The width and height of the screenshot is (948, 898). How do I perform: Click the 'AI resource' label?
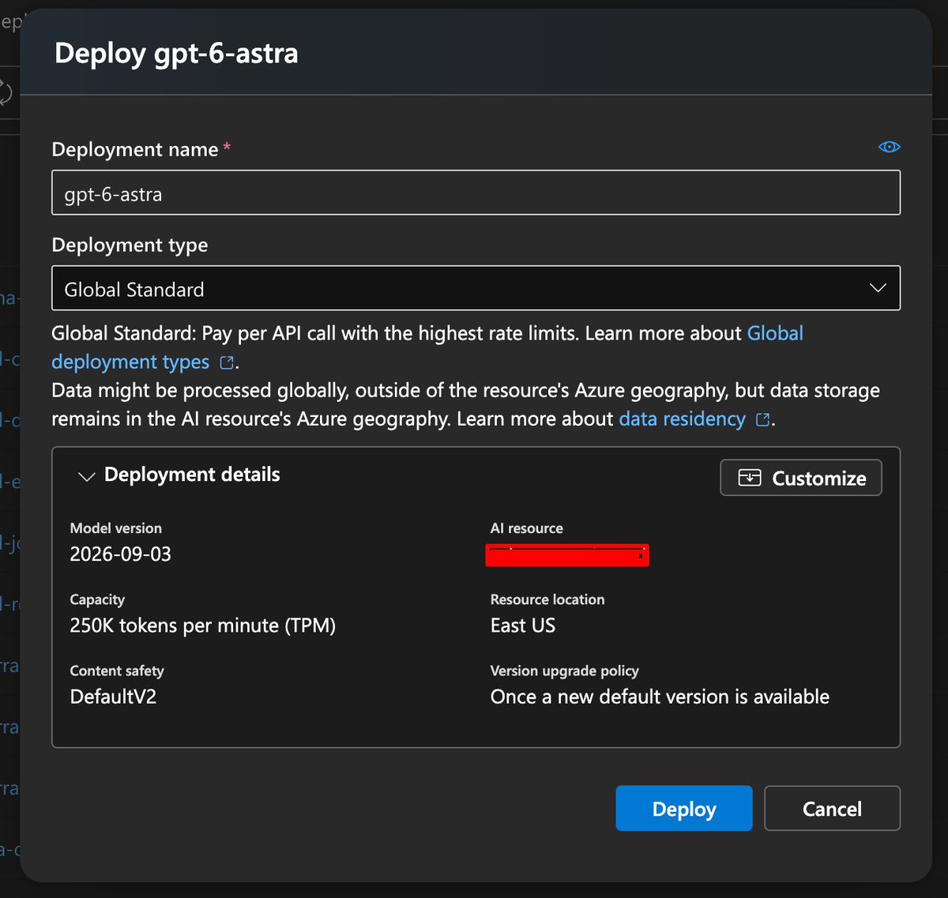coord(526,528)
